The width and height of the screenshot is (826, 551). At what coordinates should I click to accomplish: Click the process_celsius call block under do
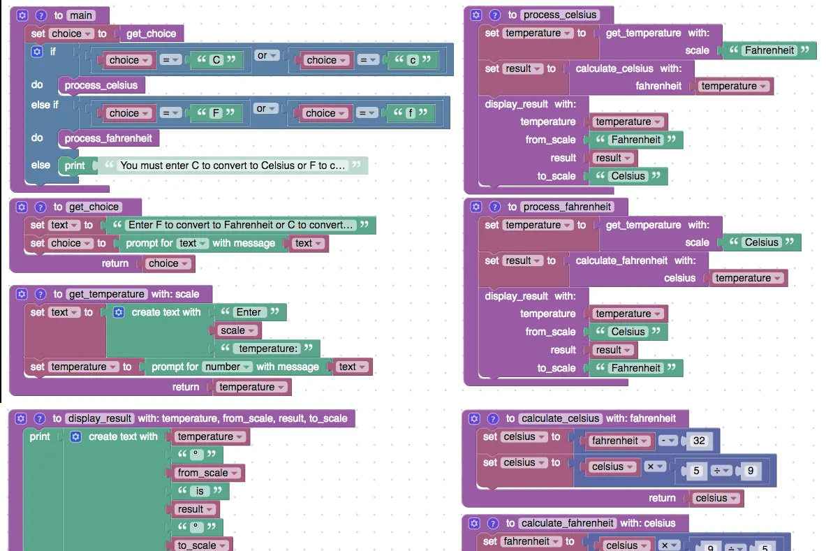pyautogui.click(x=101, y=85)
